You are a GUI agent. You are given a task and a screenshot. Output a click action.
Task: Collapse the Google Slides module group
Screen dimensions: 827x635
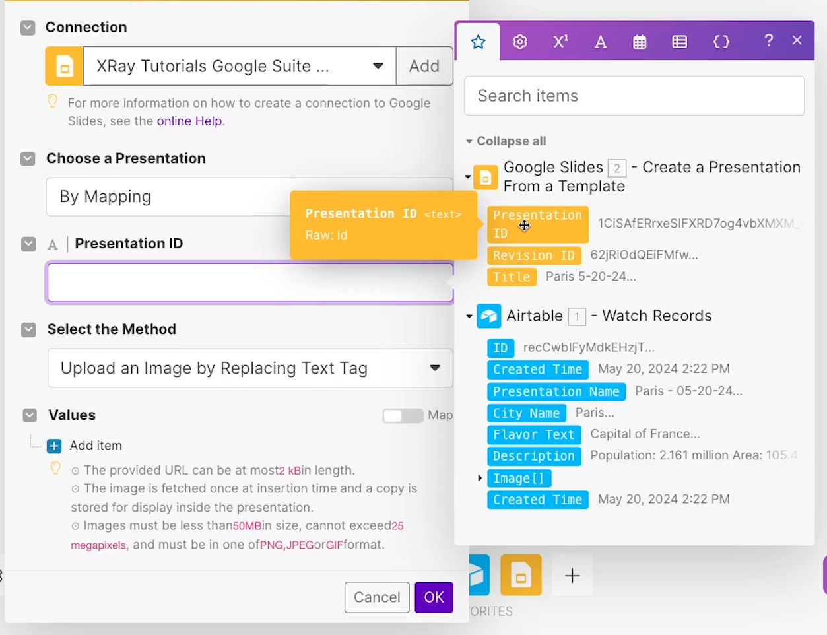(x=468, y=177)
